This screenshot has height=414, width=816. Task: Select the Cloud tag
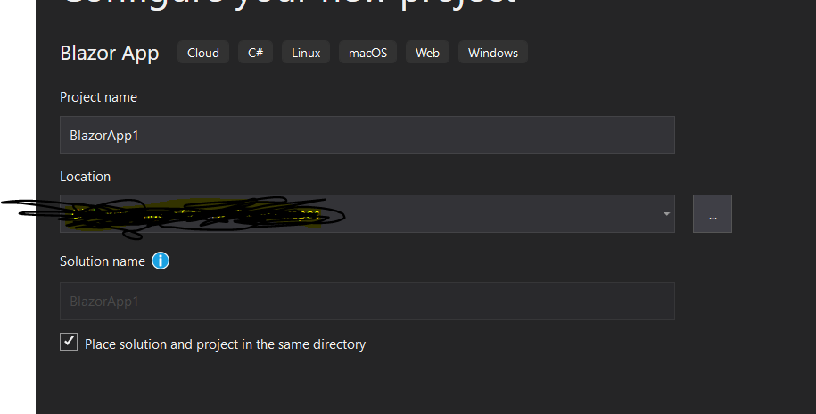pos(203,53)
